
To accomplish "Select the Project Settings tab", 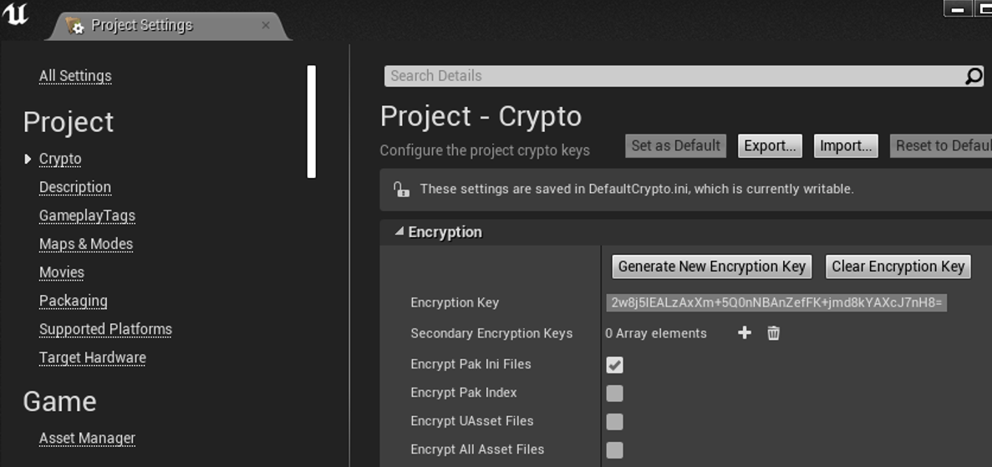I will click(x=142, y=26).
